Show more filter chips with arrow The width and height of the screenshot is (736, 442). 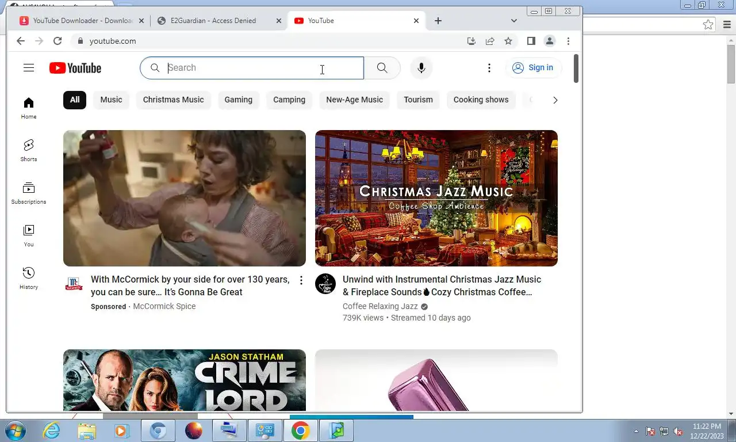click(x=555, y=100)
